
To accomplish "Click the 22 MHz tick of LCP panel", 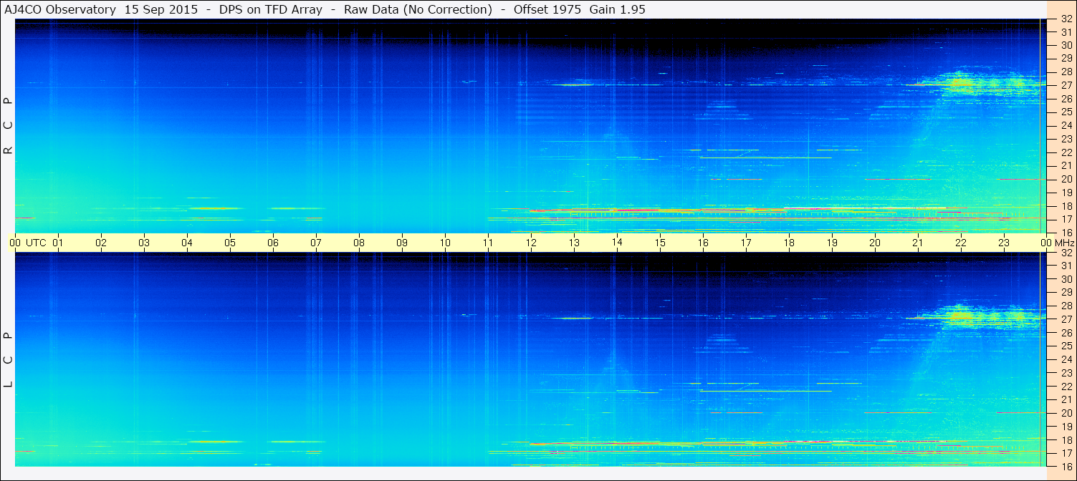I will pos(1066,387).
